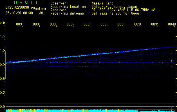Click the yellow block below 0037 in power graph
177x112 pixels.
pos(119,111)
